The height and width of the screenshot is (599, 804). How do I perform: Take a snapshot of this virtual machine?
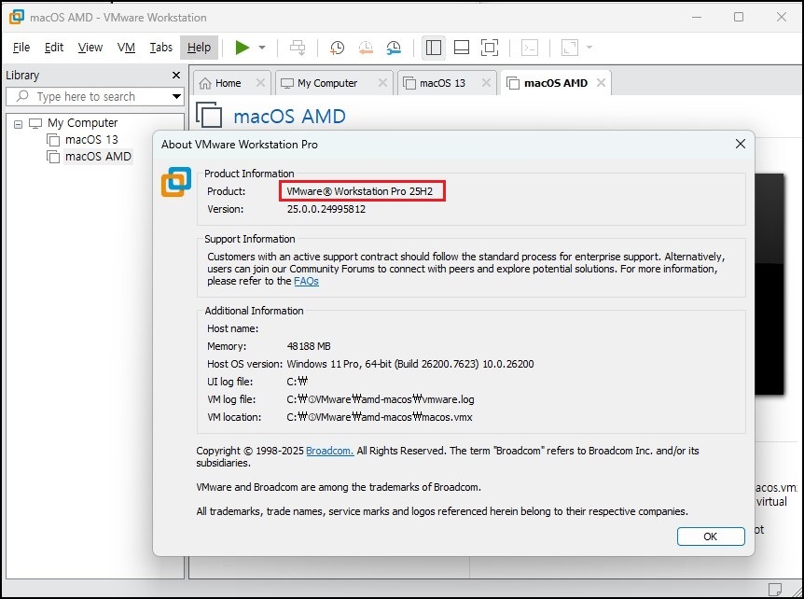pos(337,48)
